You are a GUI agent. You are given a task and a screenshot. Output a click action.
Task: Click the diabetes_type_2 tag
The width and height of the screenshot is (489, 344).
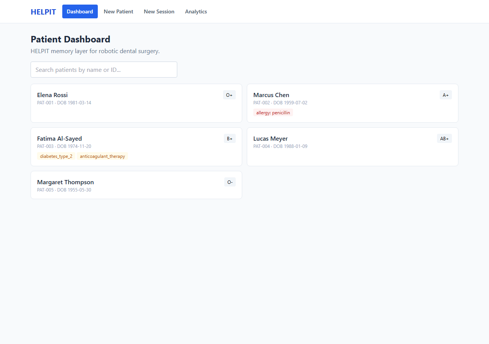click(x=56, y=156)
